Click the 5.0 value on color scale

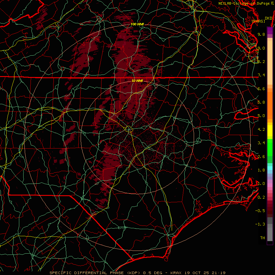(x=261, y=116)
